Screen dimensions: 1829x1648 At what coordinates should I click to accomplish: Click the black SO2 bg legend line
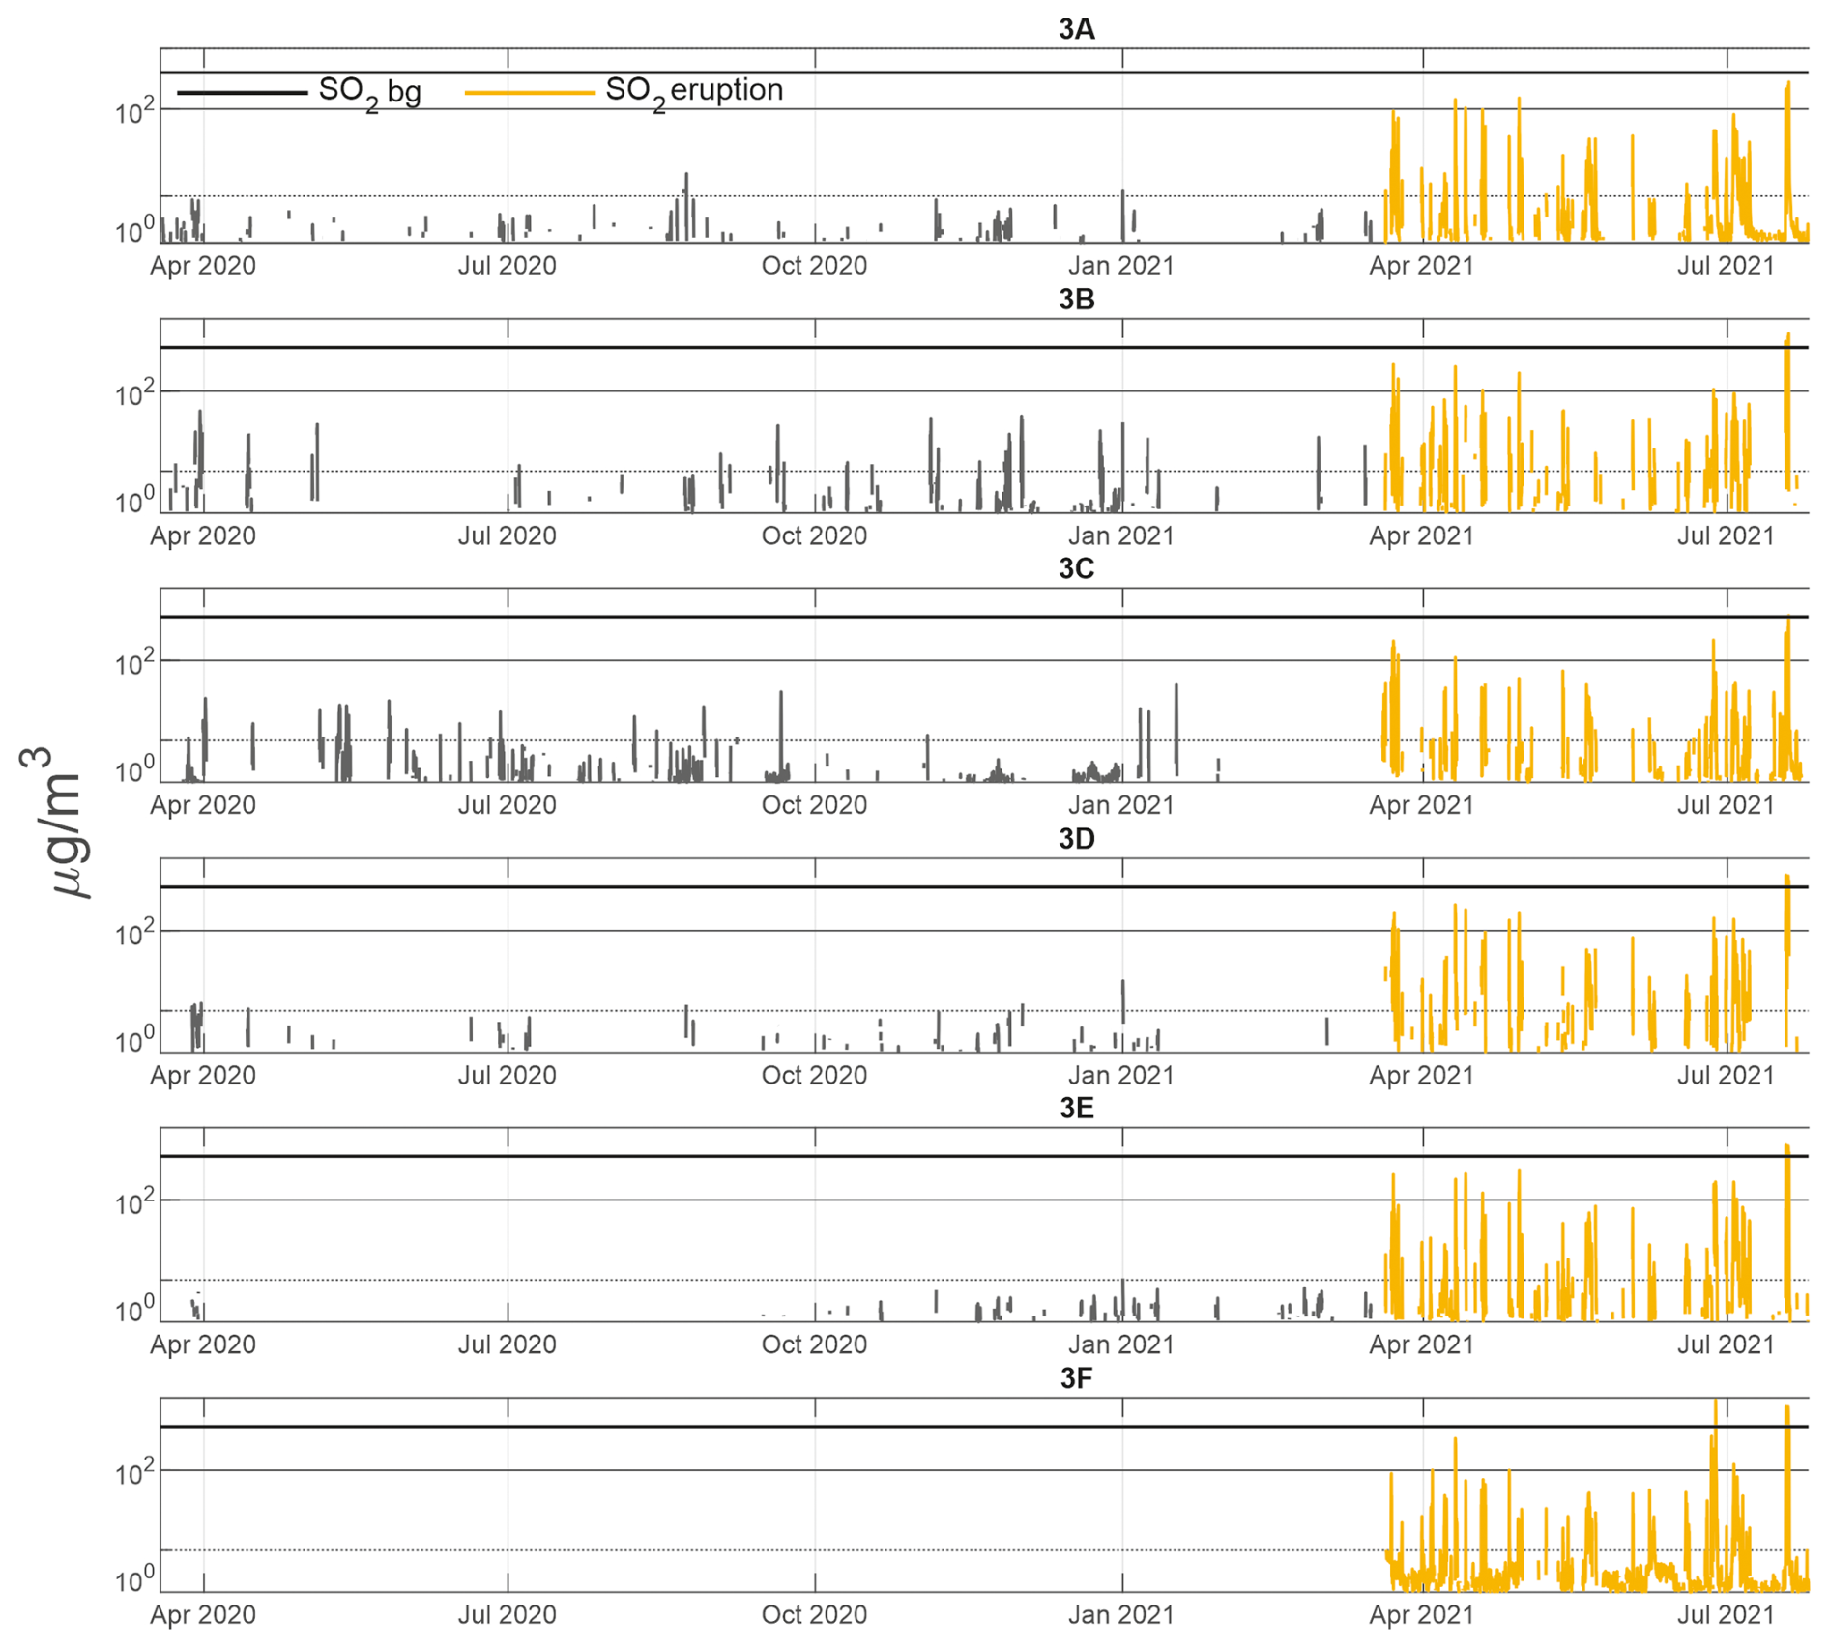[x=242, y=93]
